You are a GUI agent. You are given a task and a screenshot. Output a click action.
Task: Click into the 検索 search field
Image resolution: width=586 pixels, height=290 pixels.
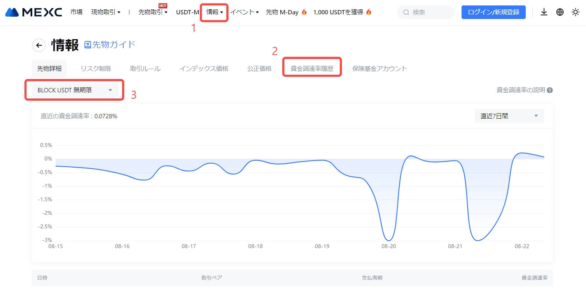tap(430, 12)
